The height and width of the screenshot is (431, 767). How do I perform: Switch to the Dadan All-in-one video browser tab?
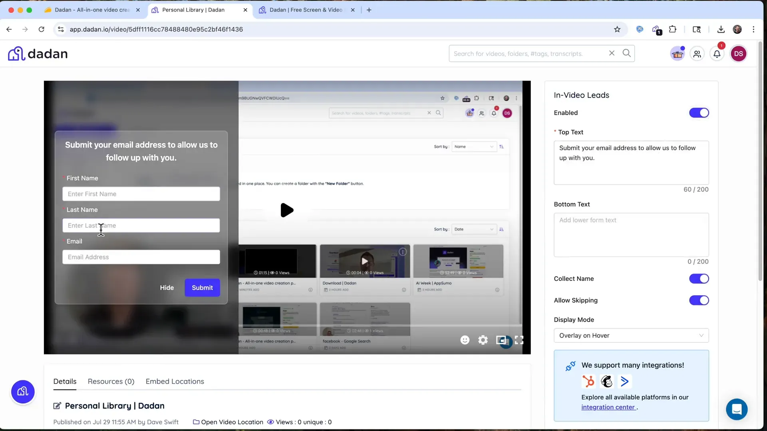pos(92,10)
